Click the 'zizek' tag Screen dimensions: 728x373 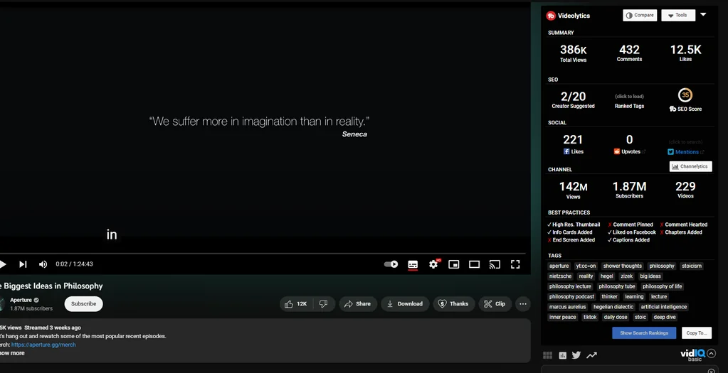[626, 276]
